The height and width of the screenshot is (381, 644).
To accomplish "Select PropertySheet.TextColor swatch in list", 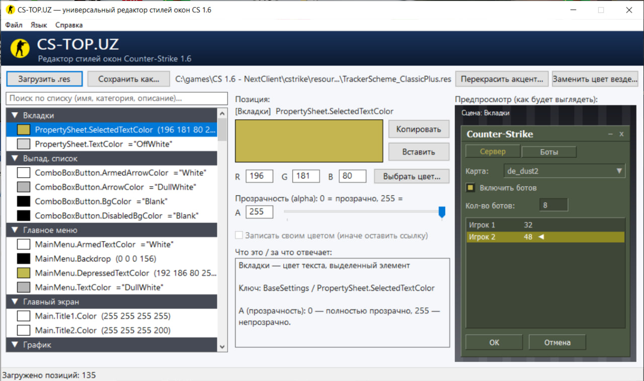I will (x=24, y=144).
